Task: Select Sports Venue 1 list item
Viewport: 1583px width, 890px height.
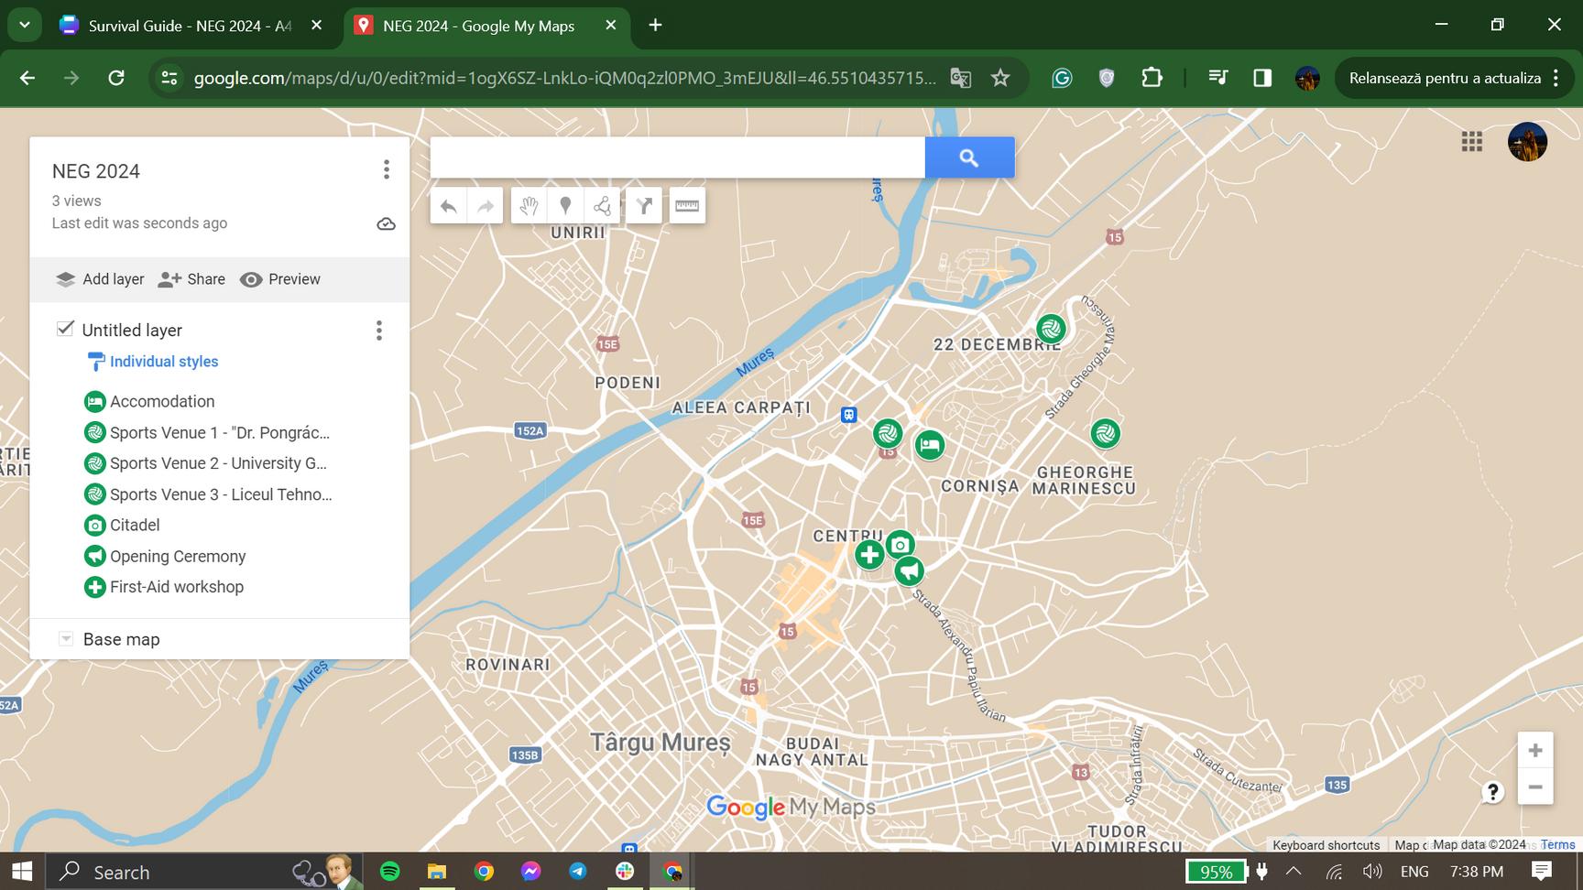Action: pos(220,432)
